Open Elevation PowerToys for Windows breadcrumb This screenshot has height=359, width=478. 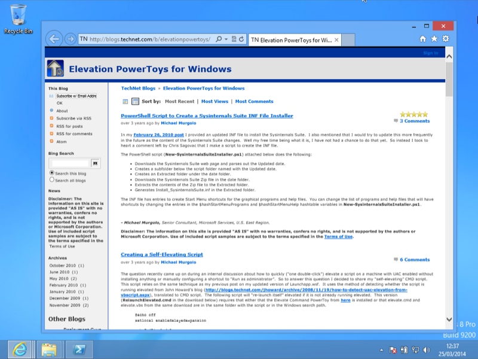click(x=204, y=88)
